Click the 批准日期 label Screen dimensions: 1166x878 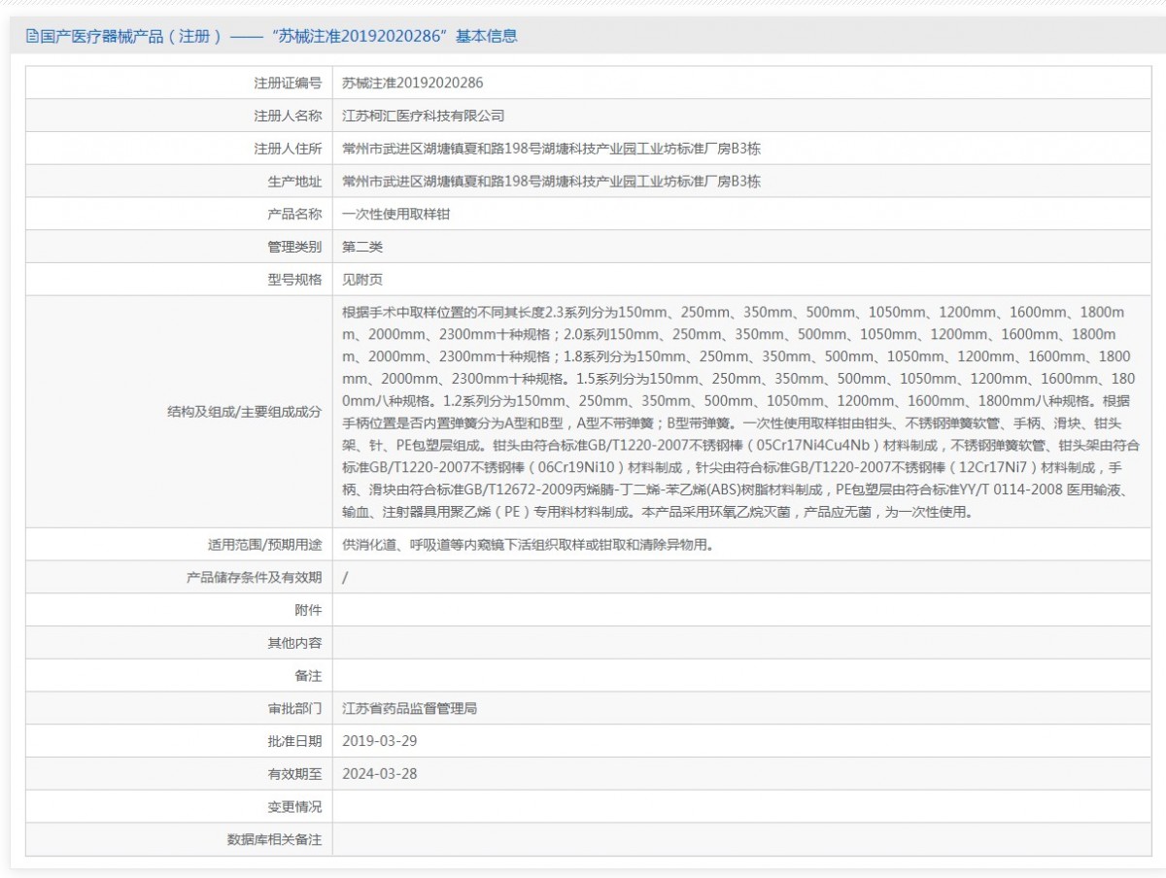pos(294,741)
